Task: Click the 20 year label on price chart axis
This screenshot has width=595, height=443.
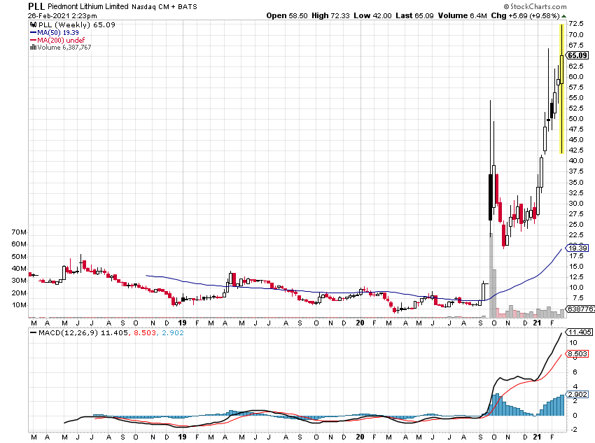Action: click(x=360, y=323)
